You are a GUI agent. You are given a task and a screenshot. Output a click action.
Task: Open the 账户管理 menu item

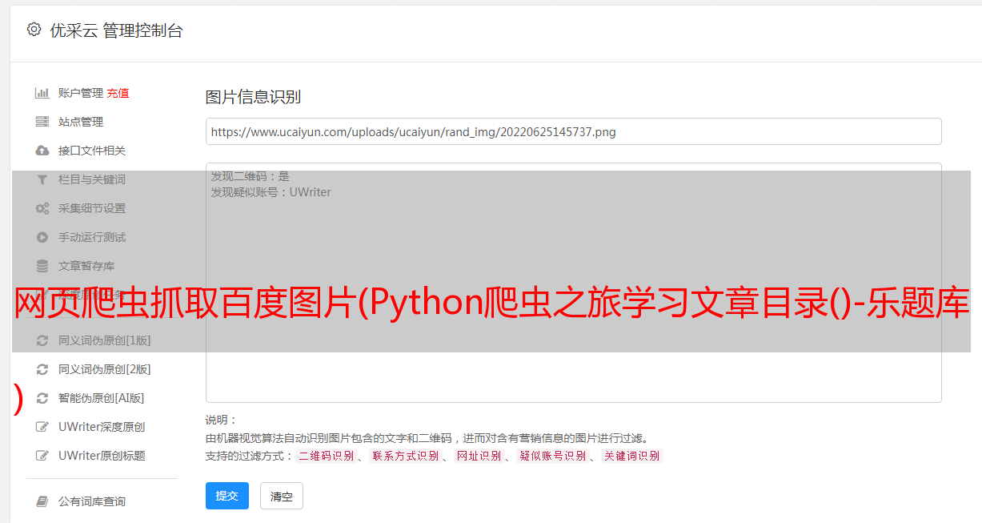point(80,93)
